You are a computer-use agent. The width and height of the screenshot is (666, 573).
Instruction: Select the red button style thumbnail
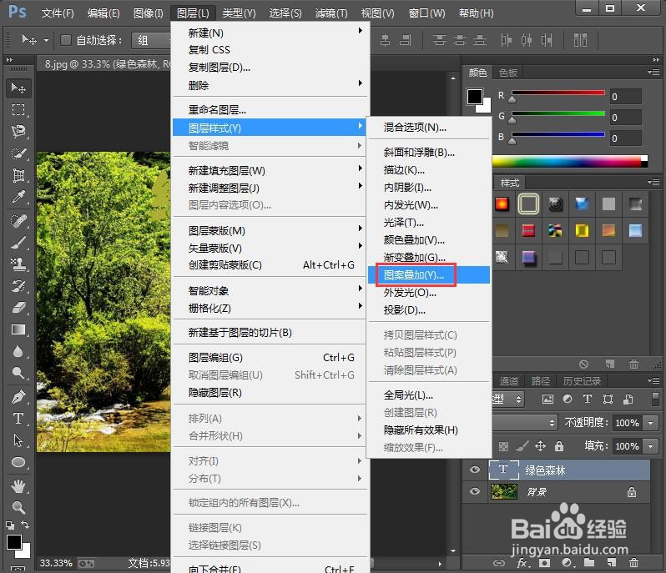[502, 204]
